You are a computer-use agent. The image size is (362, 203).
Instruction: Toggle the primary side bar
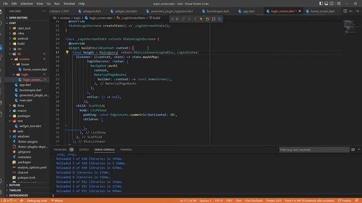coord(321,3)
